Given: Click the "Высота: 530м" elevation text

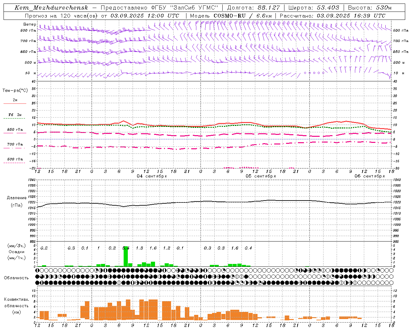Looking at the screenshot, I should coord(370,8).
